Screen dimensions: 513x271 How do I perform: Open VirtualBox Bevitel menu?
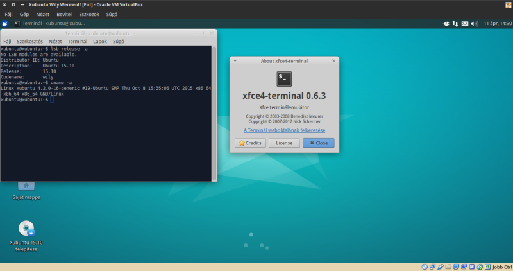(x=64, y=14)
